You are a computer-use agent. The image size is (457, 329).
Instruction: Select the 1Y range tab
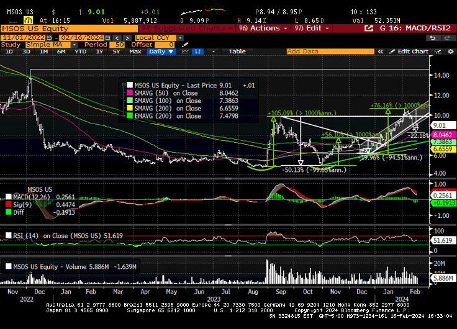pos(99,52)
